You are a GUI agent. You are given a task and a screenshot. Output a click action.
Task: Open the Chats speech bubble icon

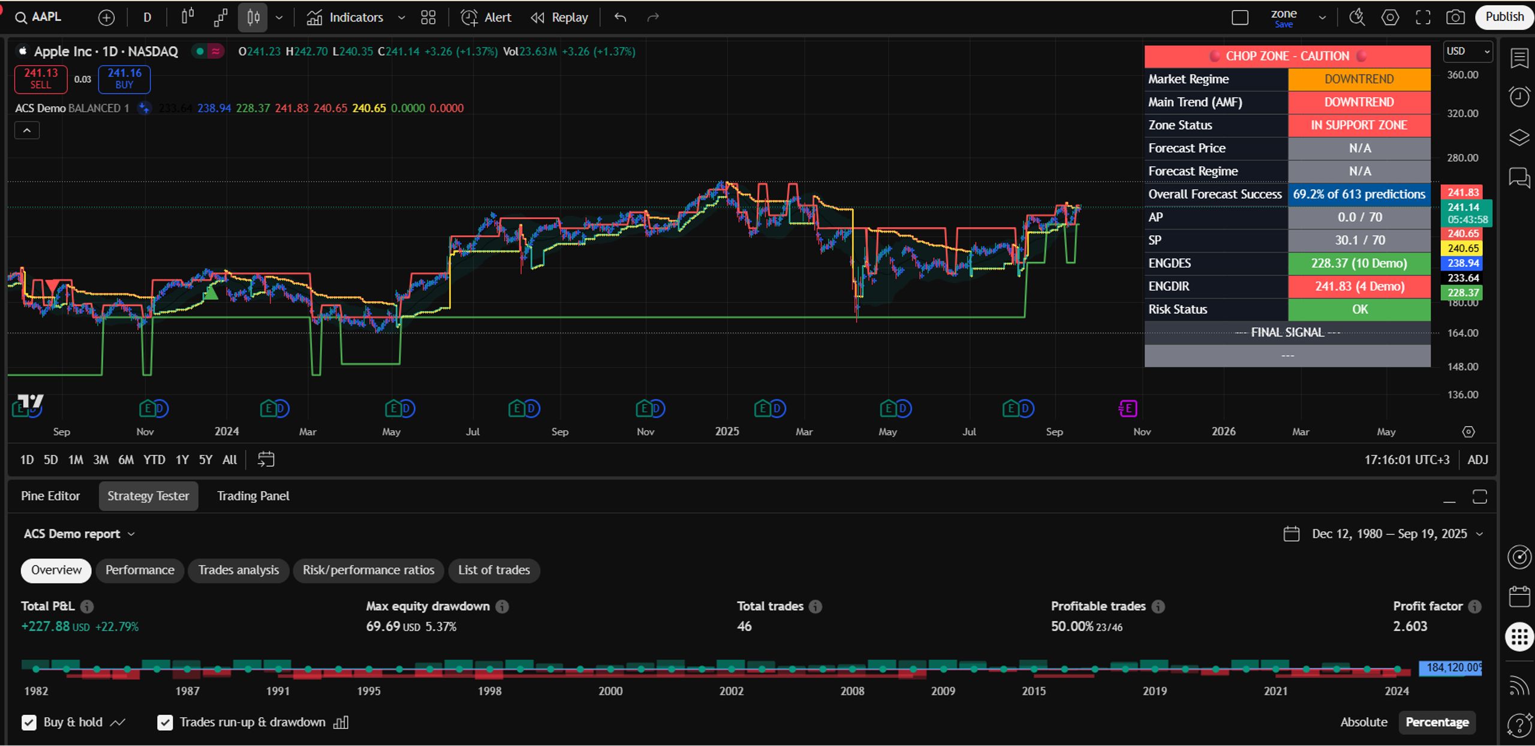(x=1519, y=178)
